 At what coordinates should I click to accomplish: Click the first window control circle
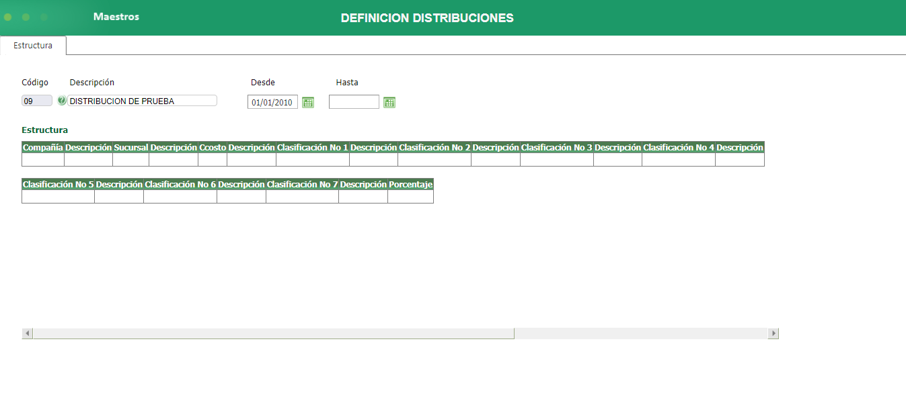7,17
